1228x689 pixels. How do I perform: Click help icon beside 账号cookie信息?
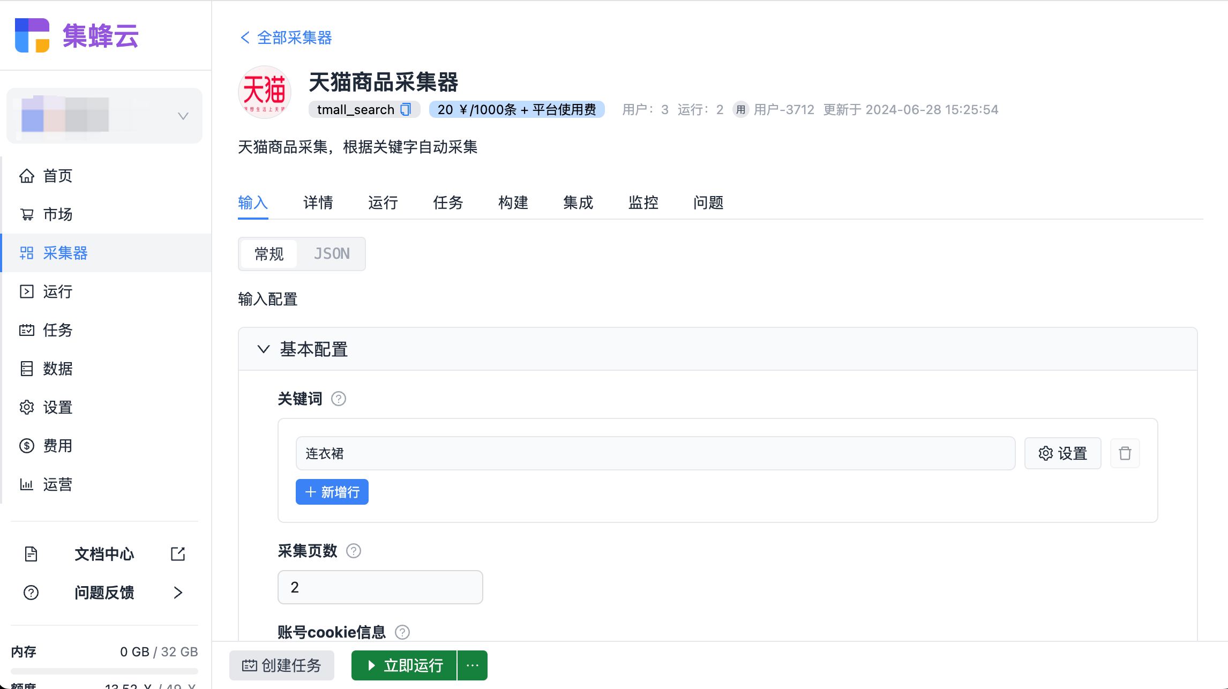point(402,632)
